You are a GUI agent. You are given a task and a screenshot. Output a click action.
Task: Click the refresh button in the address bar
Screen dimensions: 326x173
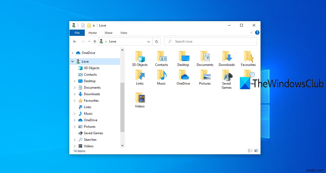157,41
